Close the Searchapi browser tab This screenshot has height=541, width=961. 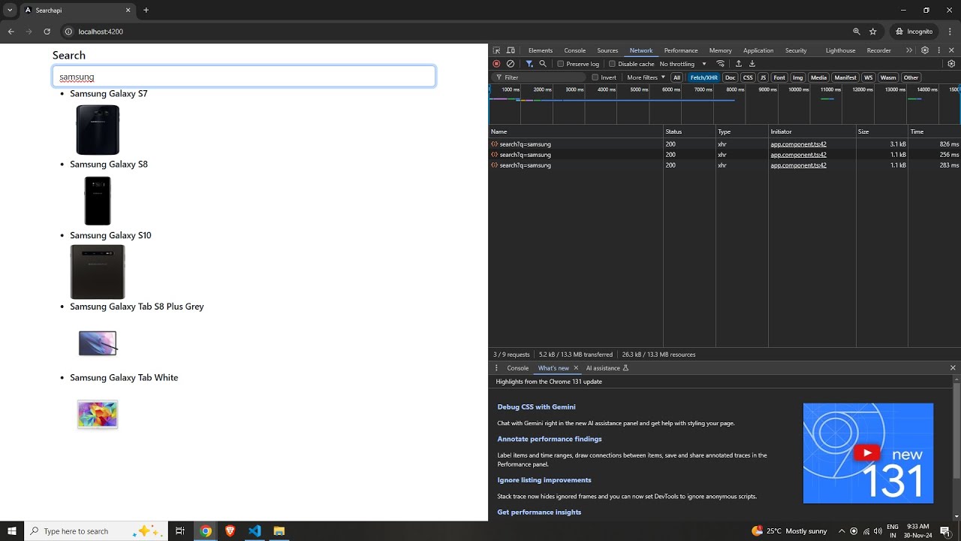point(128,11)
